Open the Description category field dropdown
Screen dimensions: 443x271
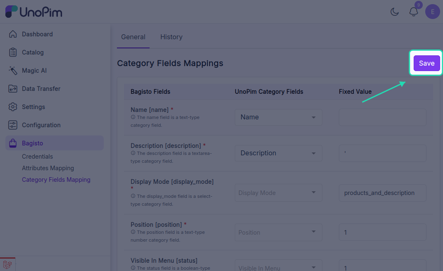[x=278, y=153]
